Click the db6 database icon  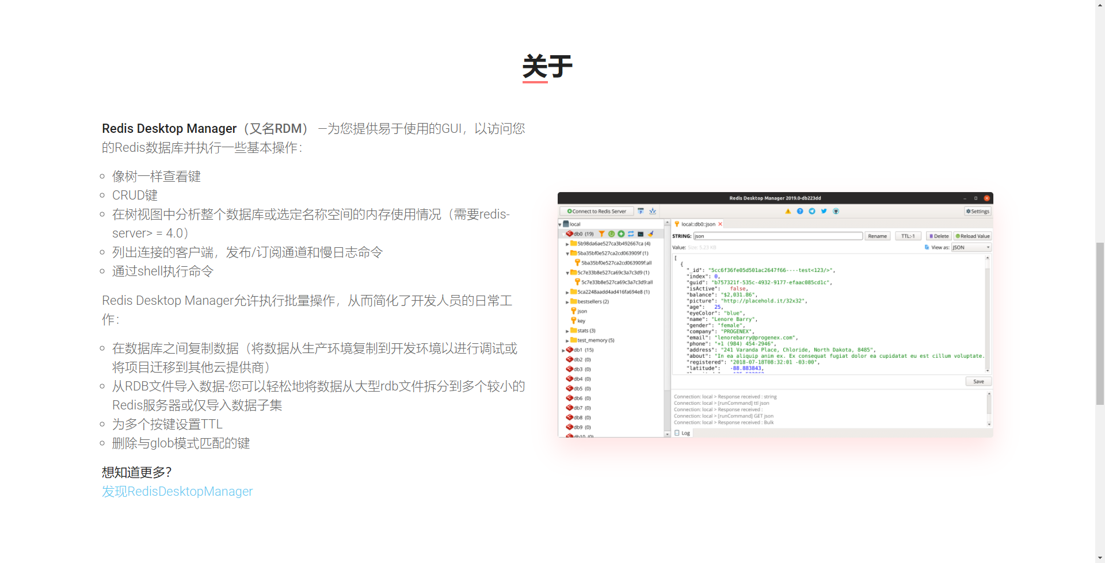[569, 398]
